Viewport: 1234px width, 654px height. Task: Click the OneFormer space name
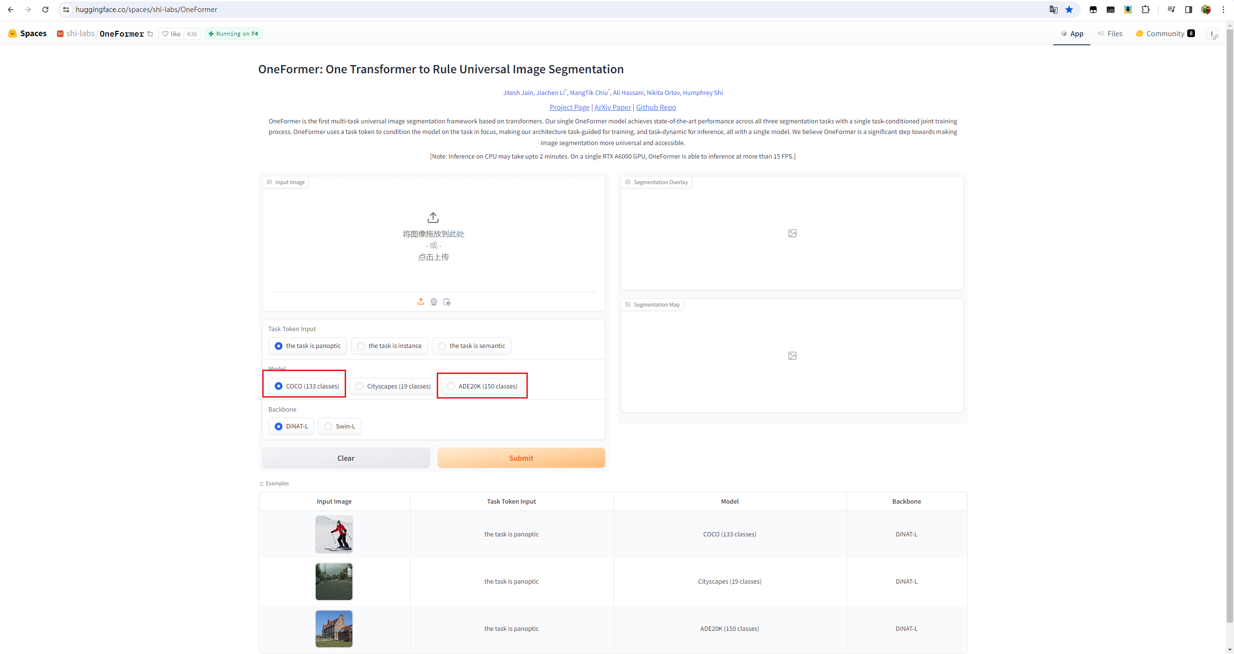point(121,34)
